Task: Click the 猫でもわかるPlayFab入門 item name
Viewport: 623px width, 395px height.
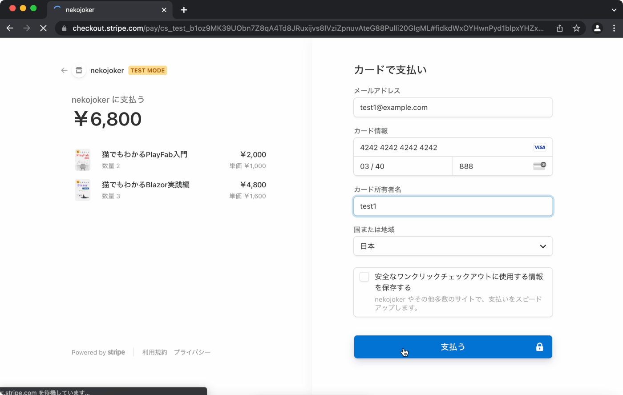Action: pyautogui.click(x=145, y=154)
